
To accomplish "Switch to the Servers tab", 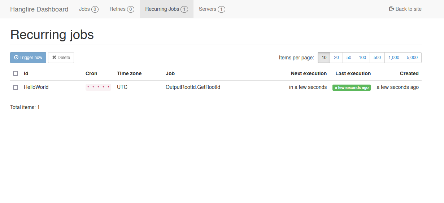I will [212, 9].
